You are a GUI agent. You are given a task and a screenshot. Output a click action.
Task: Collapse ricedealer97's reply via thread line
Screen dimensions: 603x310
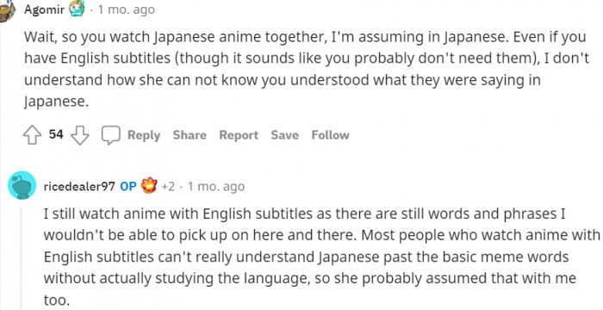click(x=22, y=258)
